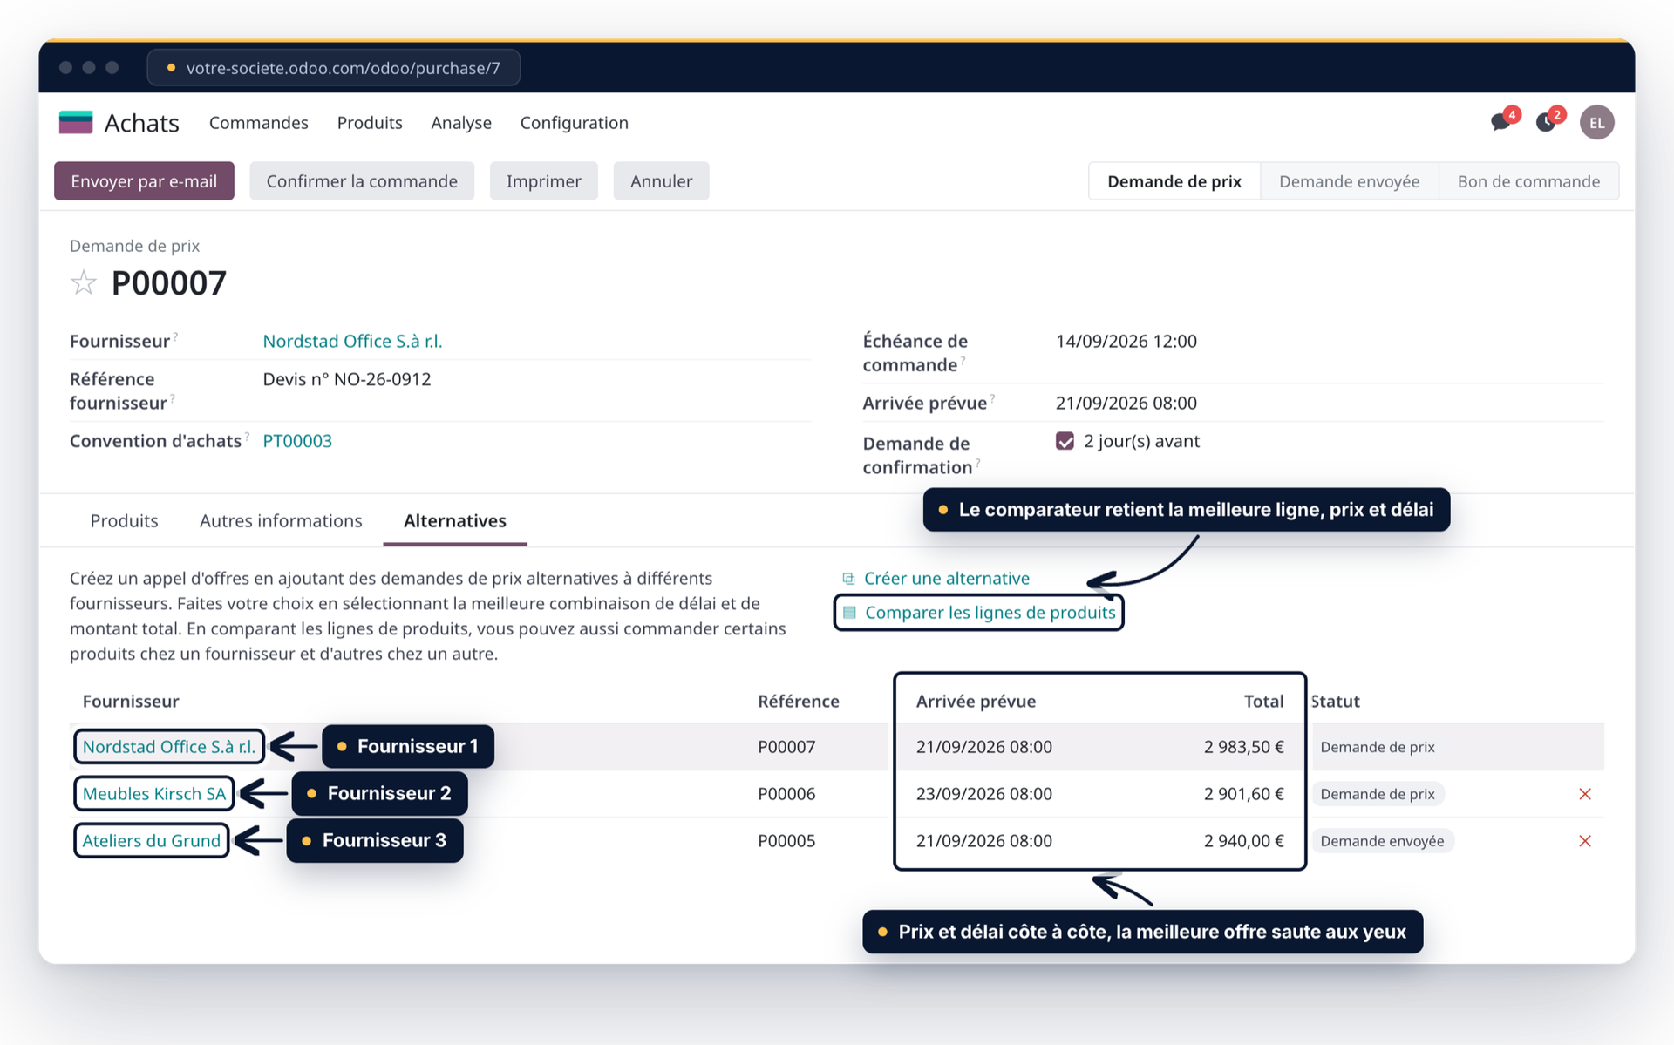Viewport: 1674px width, 1045px height.
Task: Open Nordstad Office S.à r.l. supplier field link
Action: coord(352,341)
